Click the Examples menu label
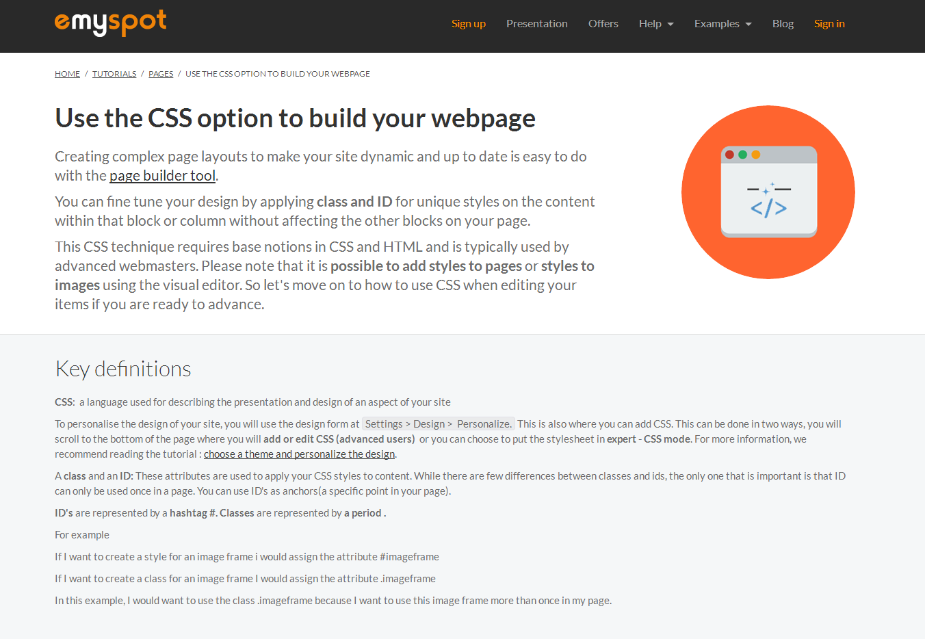925x639 pixels. point(716,23)
